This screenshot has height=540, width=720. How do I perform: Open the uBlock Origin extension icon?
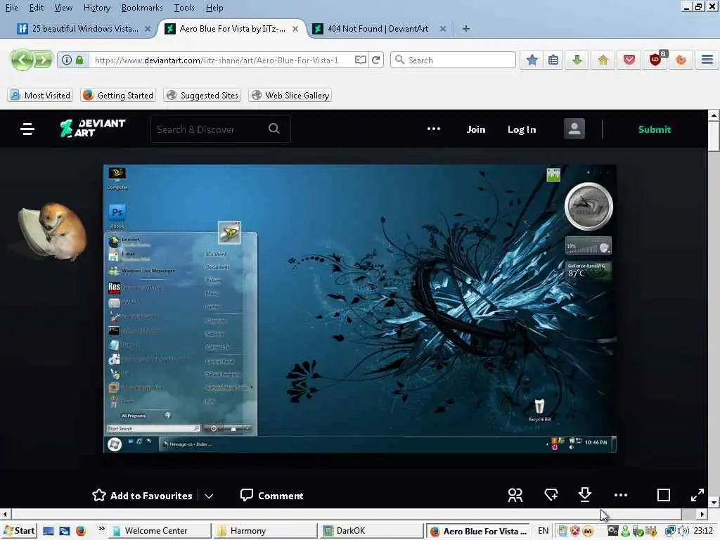pos(656,59)
